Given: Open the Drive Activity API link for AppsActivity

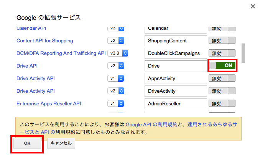Looking at the screenshot, I should coord(36,78).
